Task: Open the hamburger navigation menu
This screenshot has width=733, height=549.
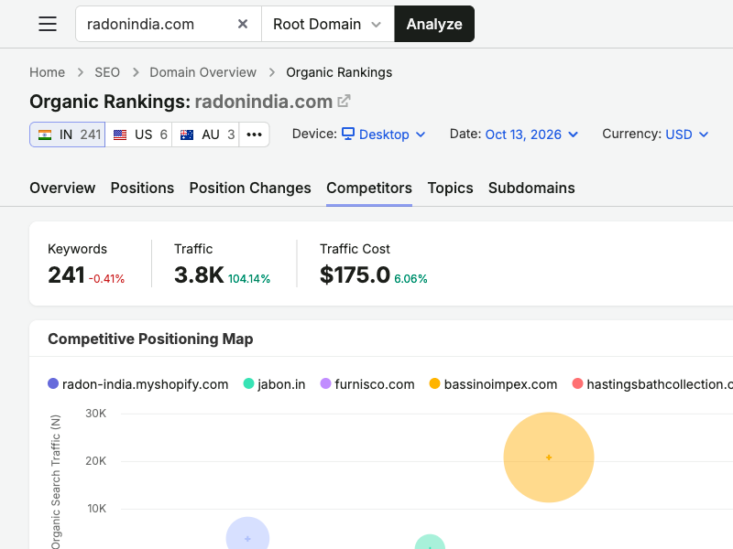Action: point(48,24)
